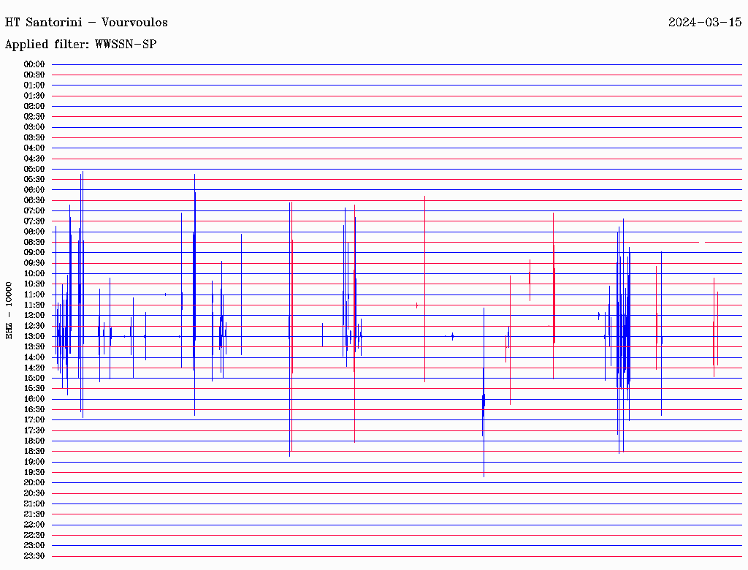Click the 18:00 time label
The width and height of the screenshot is (748, 570).
coord(34,441)
